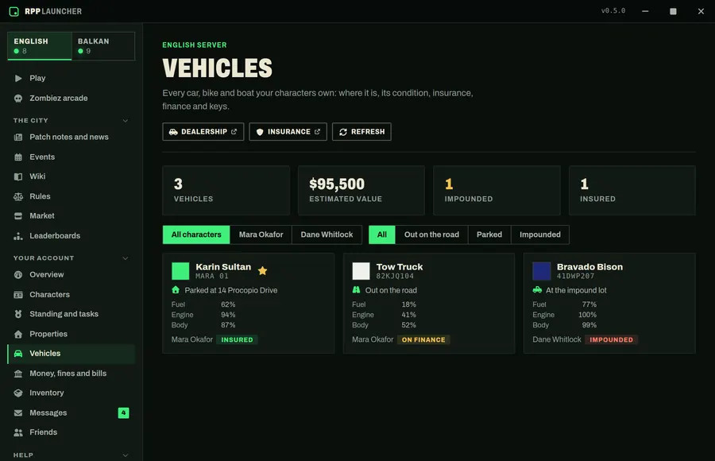Viewport: 715px width, 461px height.
Task: Open the Insurance link button
Action: coord(288,131)
